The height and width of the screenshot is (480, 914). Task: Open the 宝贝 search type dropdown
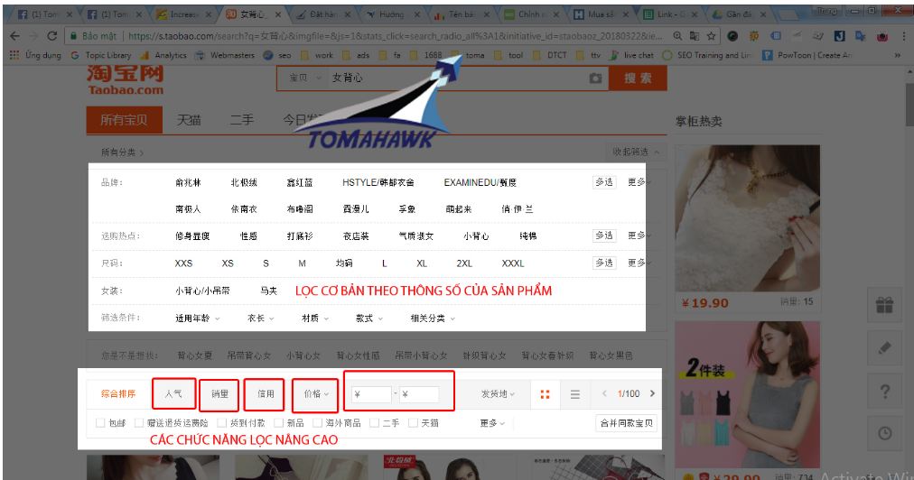point(305,78)
